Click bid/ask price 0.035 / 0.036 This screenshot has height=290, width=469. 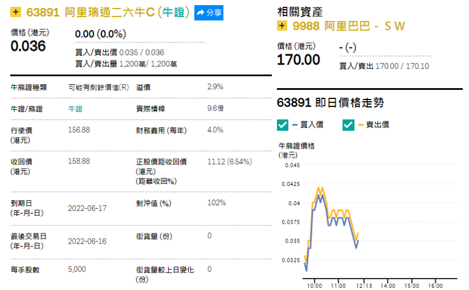(142, 53)
